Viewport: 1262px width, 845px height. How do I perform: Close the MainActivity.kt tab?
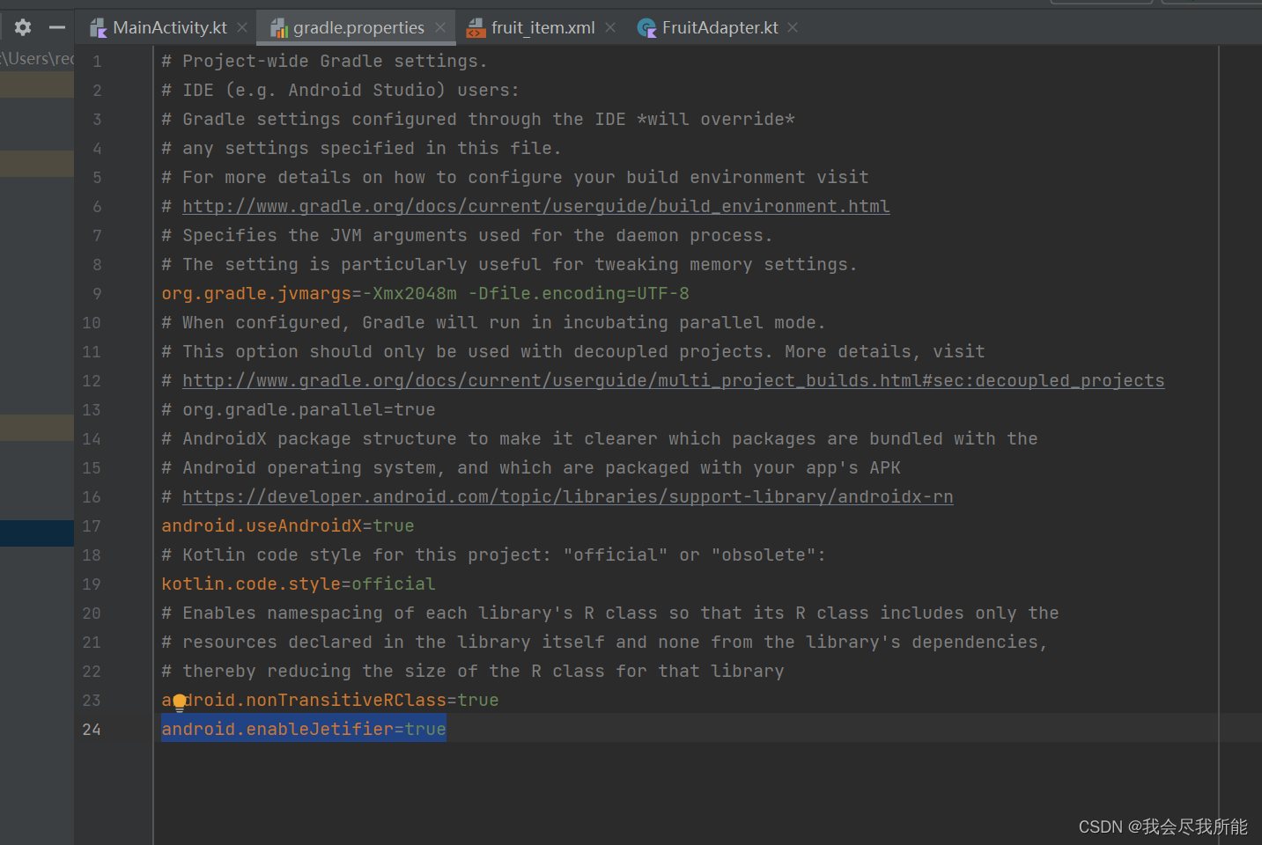pyautogui.click(x=242, y=27)
